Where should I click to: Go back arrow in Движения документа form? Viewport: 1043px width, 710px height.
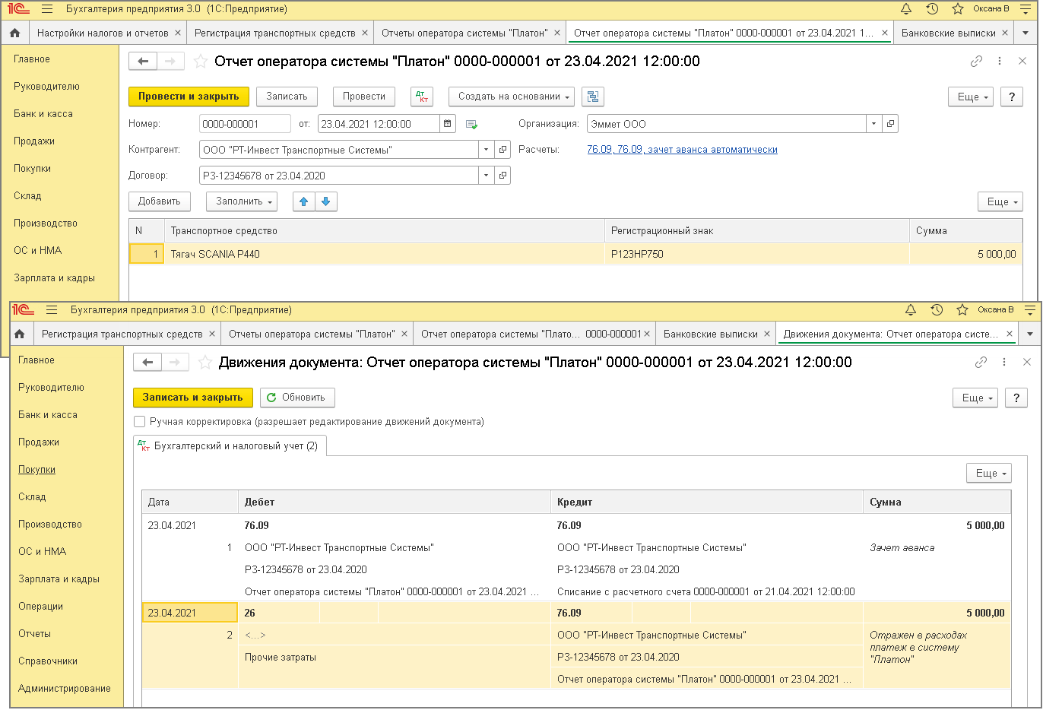click(147, 363)
